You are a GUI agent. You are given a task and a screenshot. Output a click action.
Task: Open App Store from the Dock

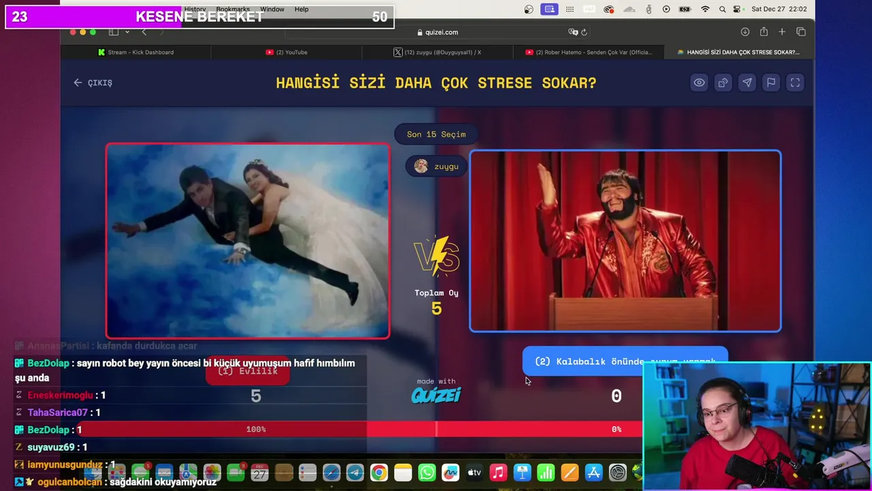(593, 473)
